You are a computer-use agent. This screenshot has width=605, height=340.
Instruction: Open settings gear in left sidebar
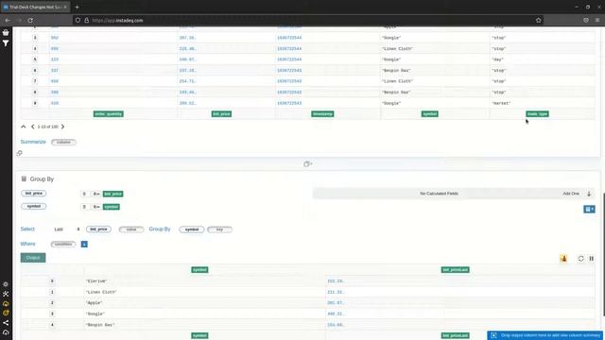pyautogui.click(x=6, y=284)
